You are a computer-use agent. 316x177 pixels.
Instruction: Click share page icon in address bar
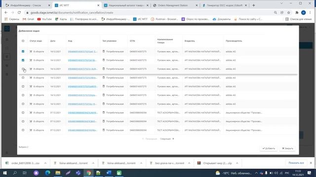282,13
